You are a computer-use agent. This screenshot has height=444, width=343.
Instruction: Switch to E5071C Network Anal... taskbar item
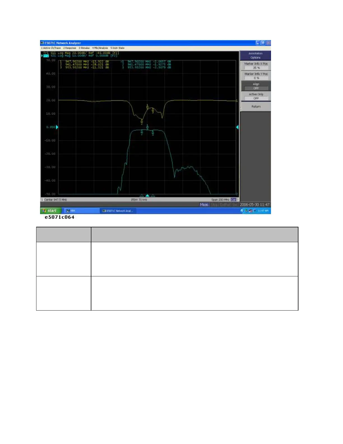118,211
